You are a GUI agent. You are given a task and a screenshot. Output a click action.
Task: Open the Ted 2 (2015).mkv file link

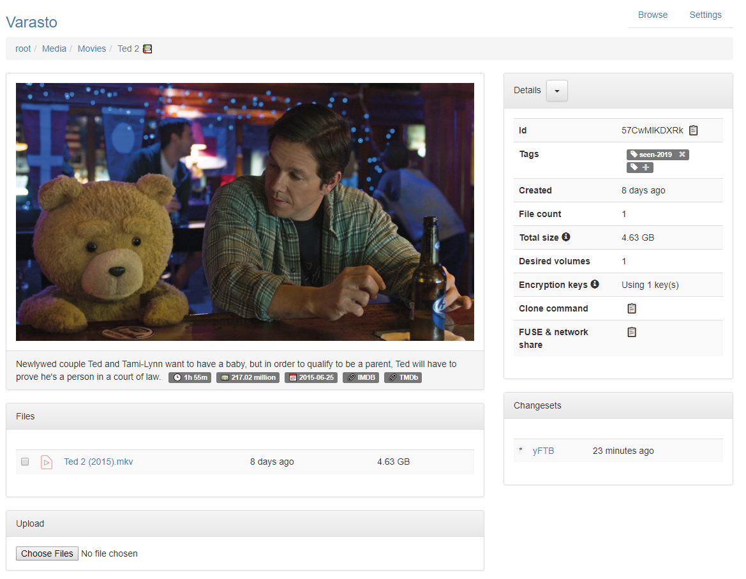pos(98,462)
